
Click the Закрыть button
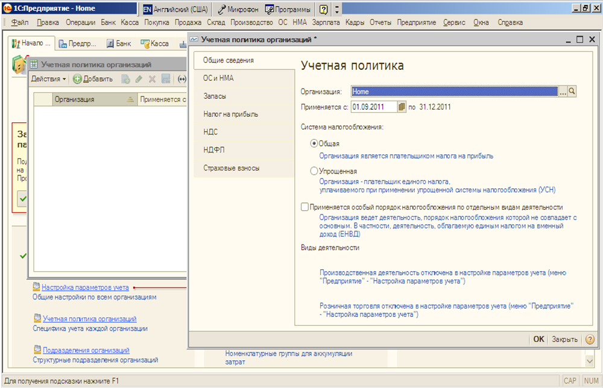click(x=564, y=339)
